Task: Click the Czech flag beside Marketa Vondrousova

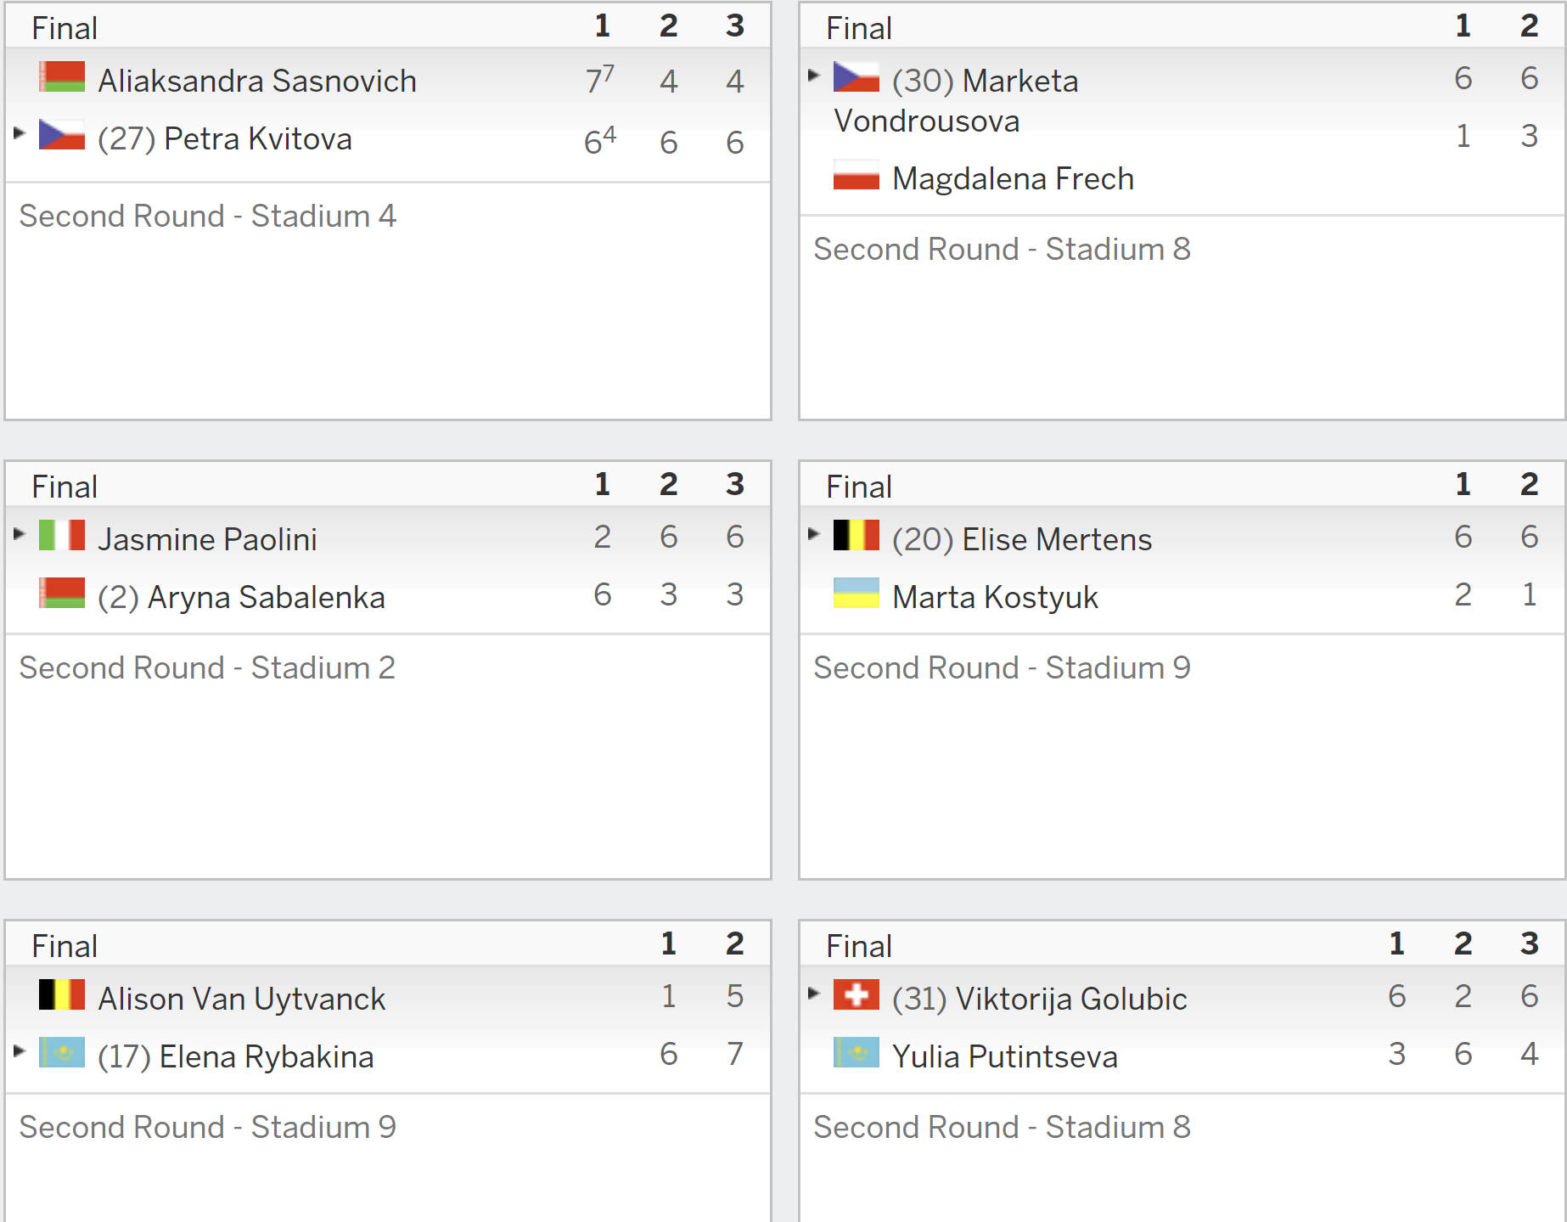Action: (x=857, y=76)
